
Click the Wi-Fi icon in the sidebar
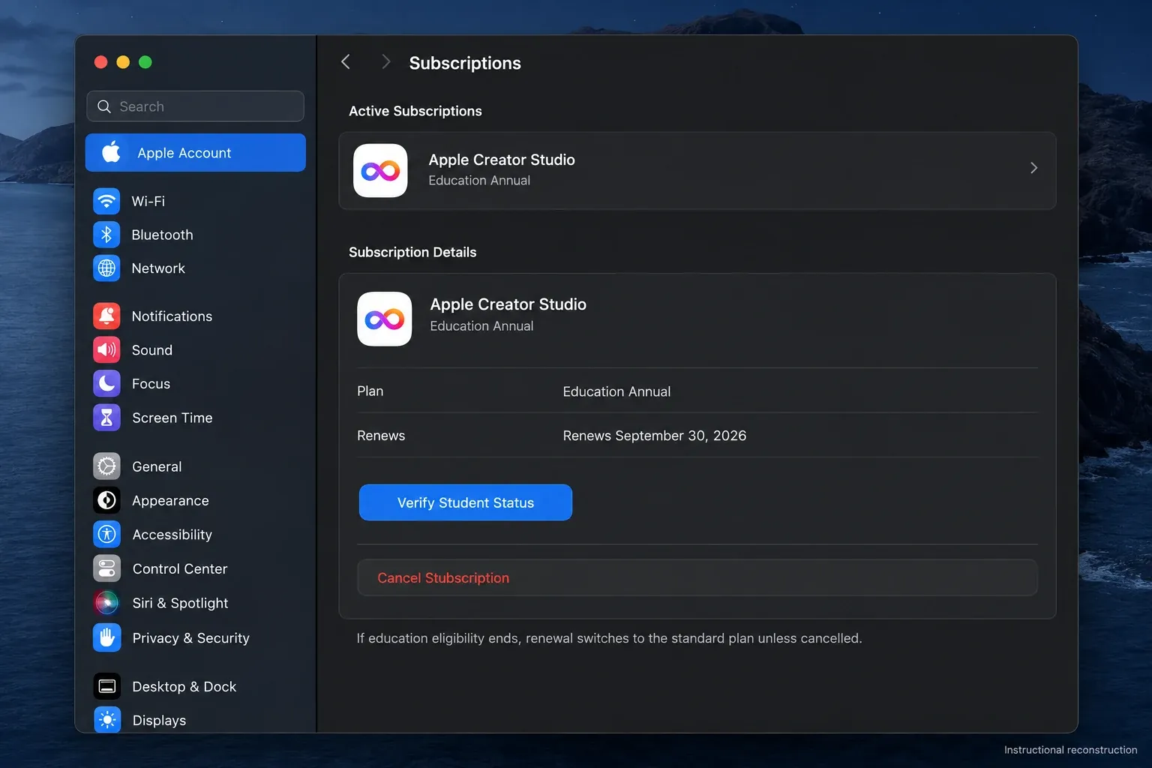tap(106, 201)
